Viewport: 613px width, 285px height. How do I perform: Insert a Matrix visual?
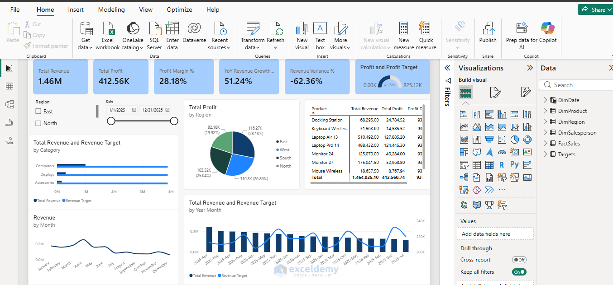pyautogui.click(x=489, y=165)
